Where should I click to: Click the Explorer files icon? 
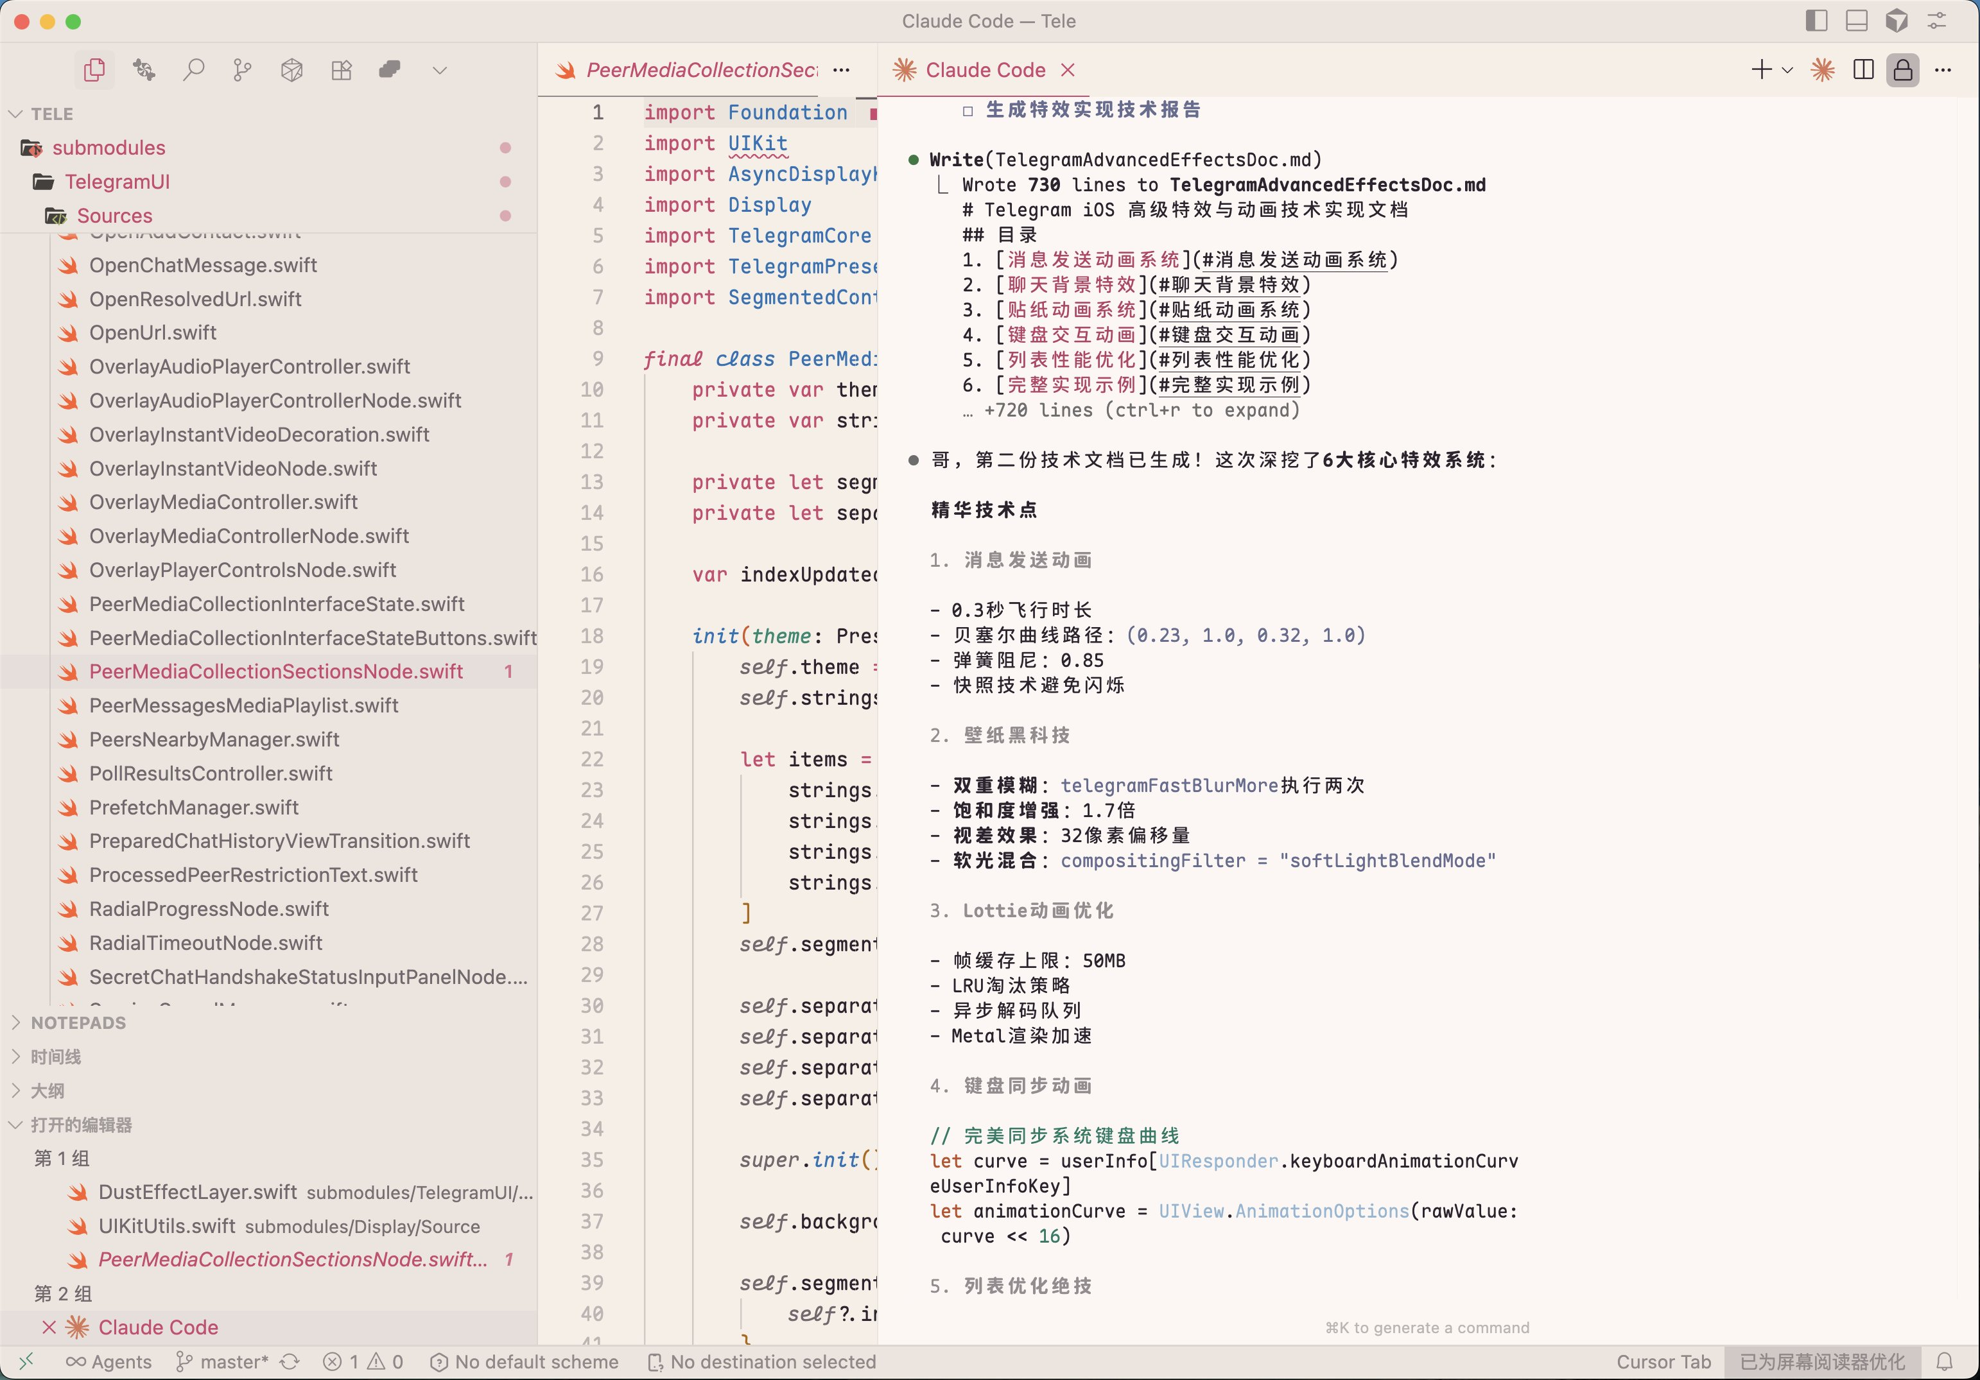95,70
